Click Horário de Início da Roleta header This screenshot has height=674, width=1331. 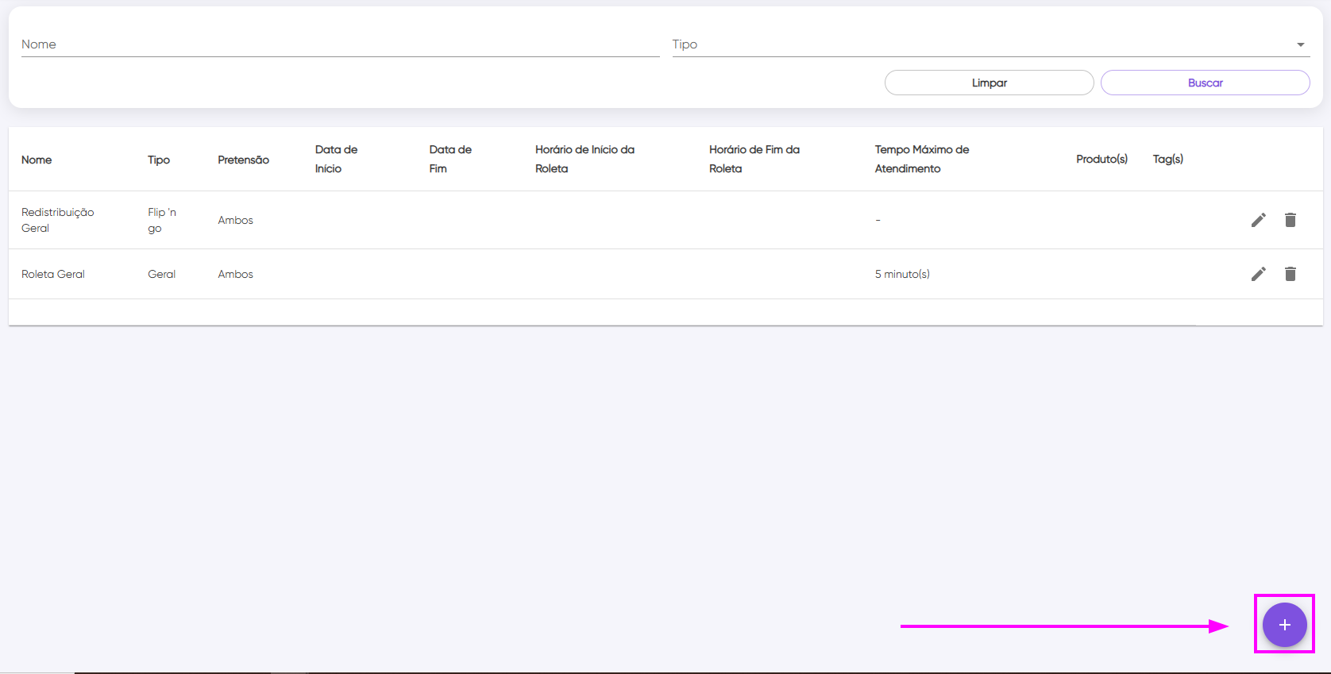[584, 159]
